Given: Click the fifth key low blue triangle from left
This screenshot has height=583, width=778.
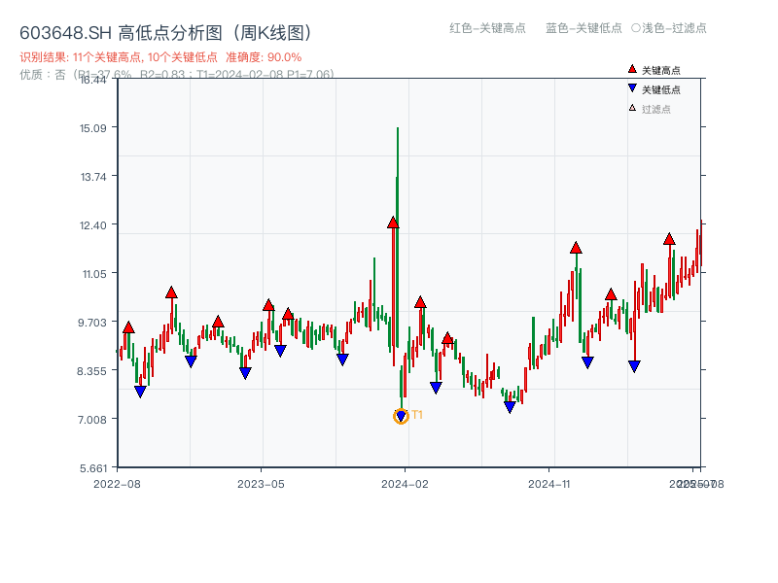Looking at the screenshot, I should [342, 360].
